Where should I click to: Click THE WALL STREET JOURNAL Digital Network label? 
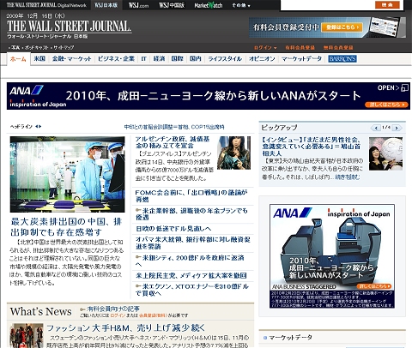[46, 5]
